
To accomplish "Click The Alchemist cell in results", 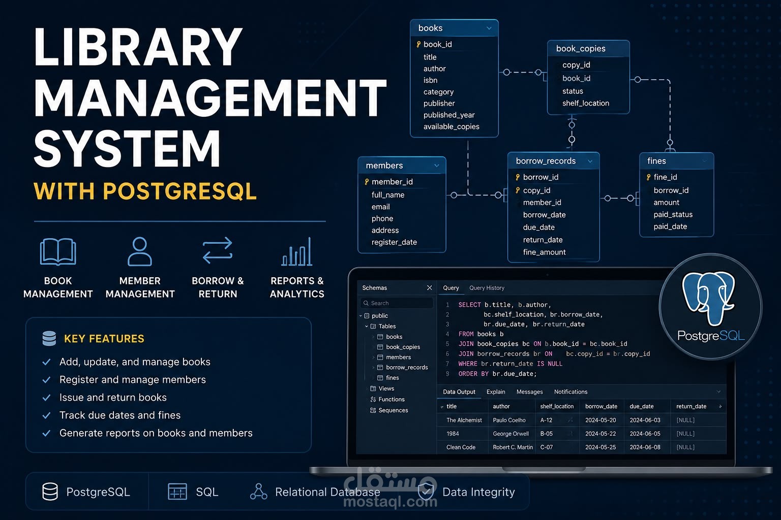I will coord(464,420).
